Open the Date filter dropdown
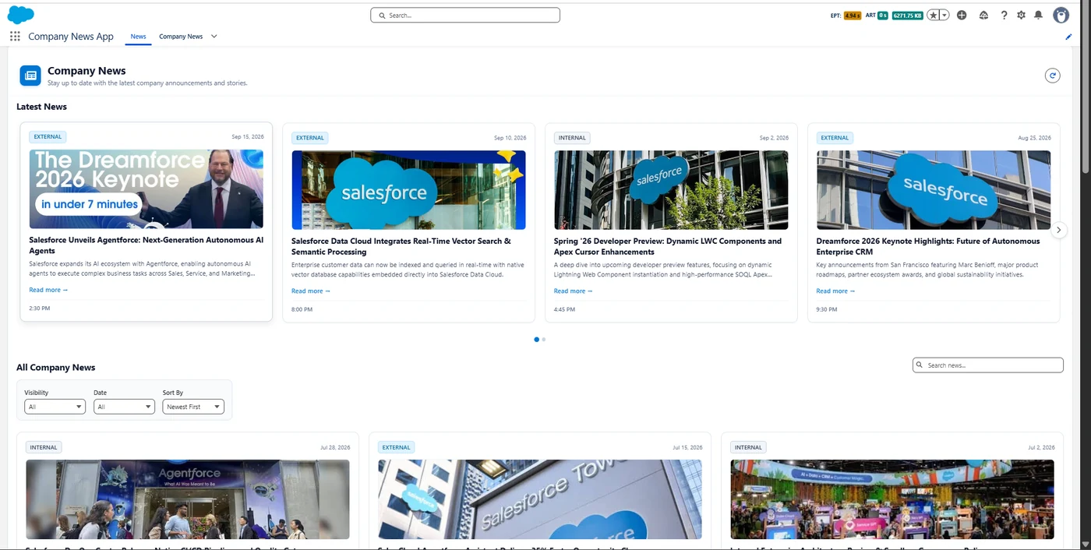 pyautogui.click(x=124, y=407)
